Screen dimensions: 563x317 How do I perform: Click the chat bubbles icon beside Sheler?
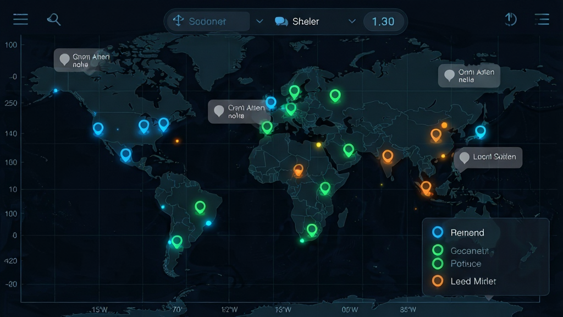281,21
